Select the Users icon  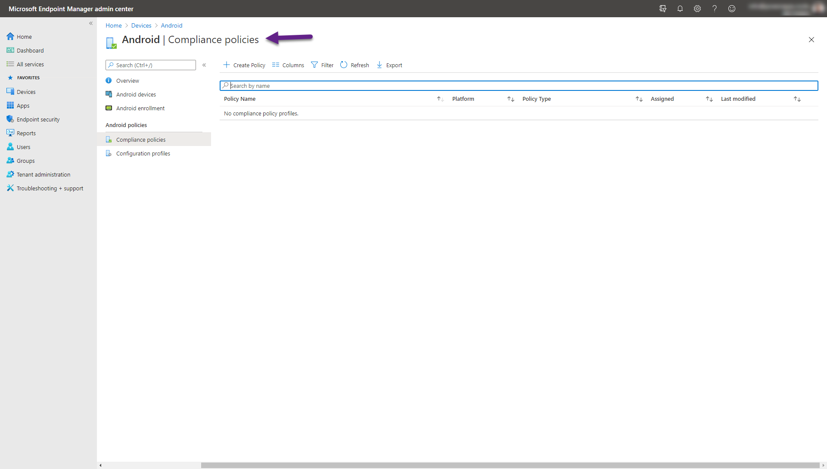tap(10, 147)
